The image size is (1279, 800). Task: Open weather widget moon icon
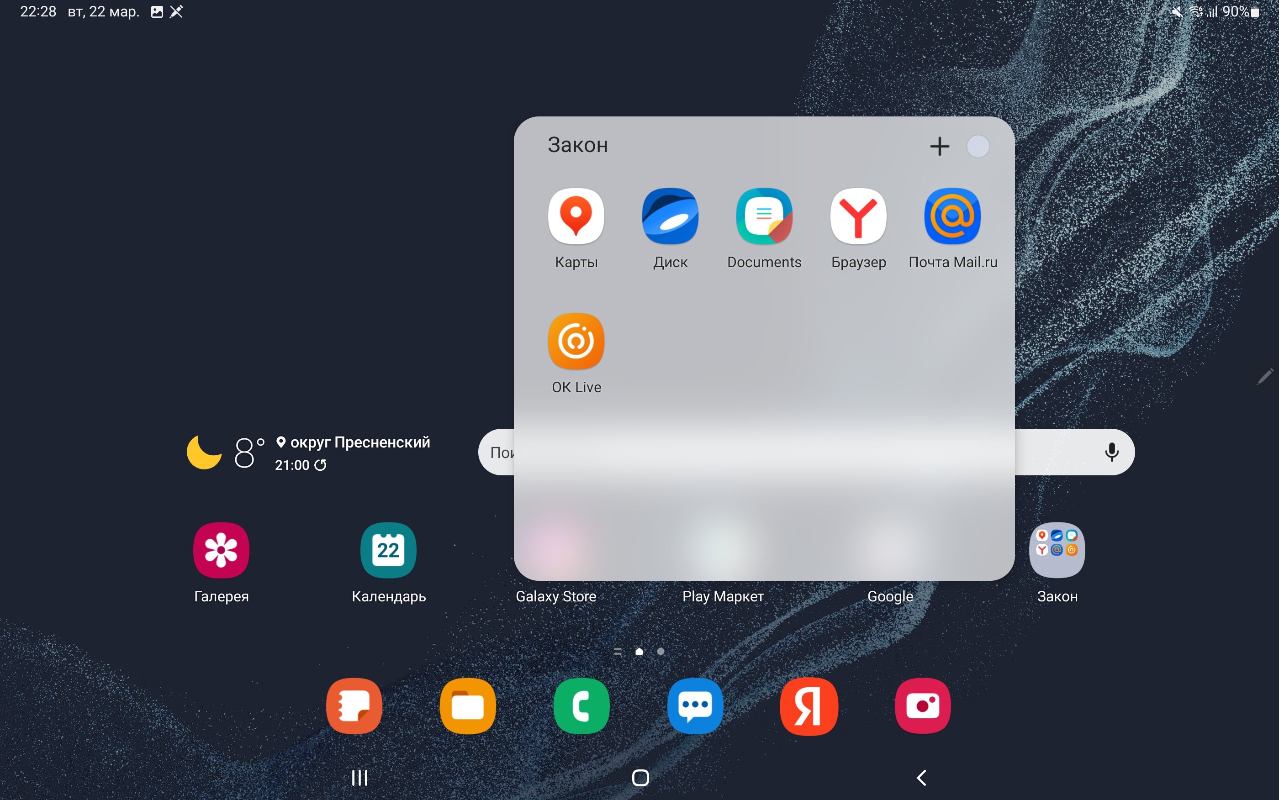tap(204, 453)
